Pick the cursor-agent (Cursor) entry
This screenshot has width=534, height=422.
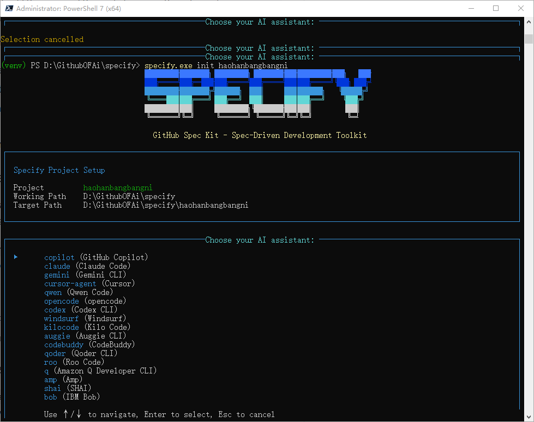coord(89,284)
